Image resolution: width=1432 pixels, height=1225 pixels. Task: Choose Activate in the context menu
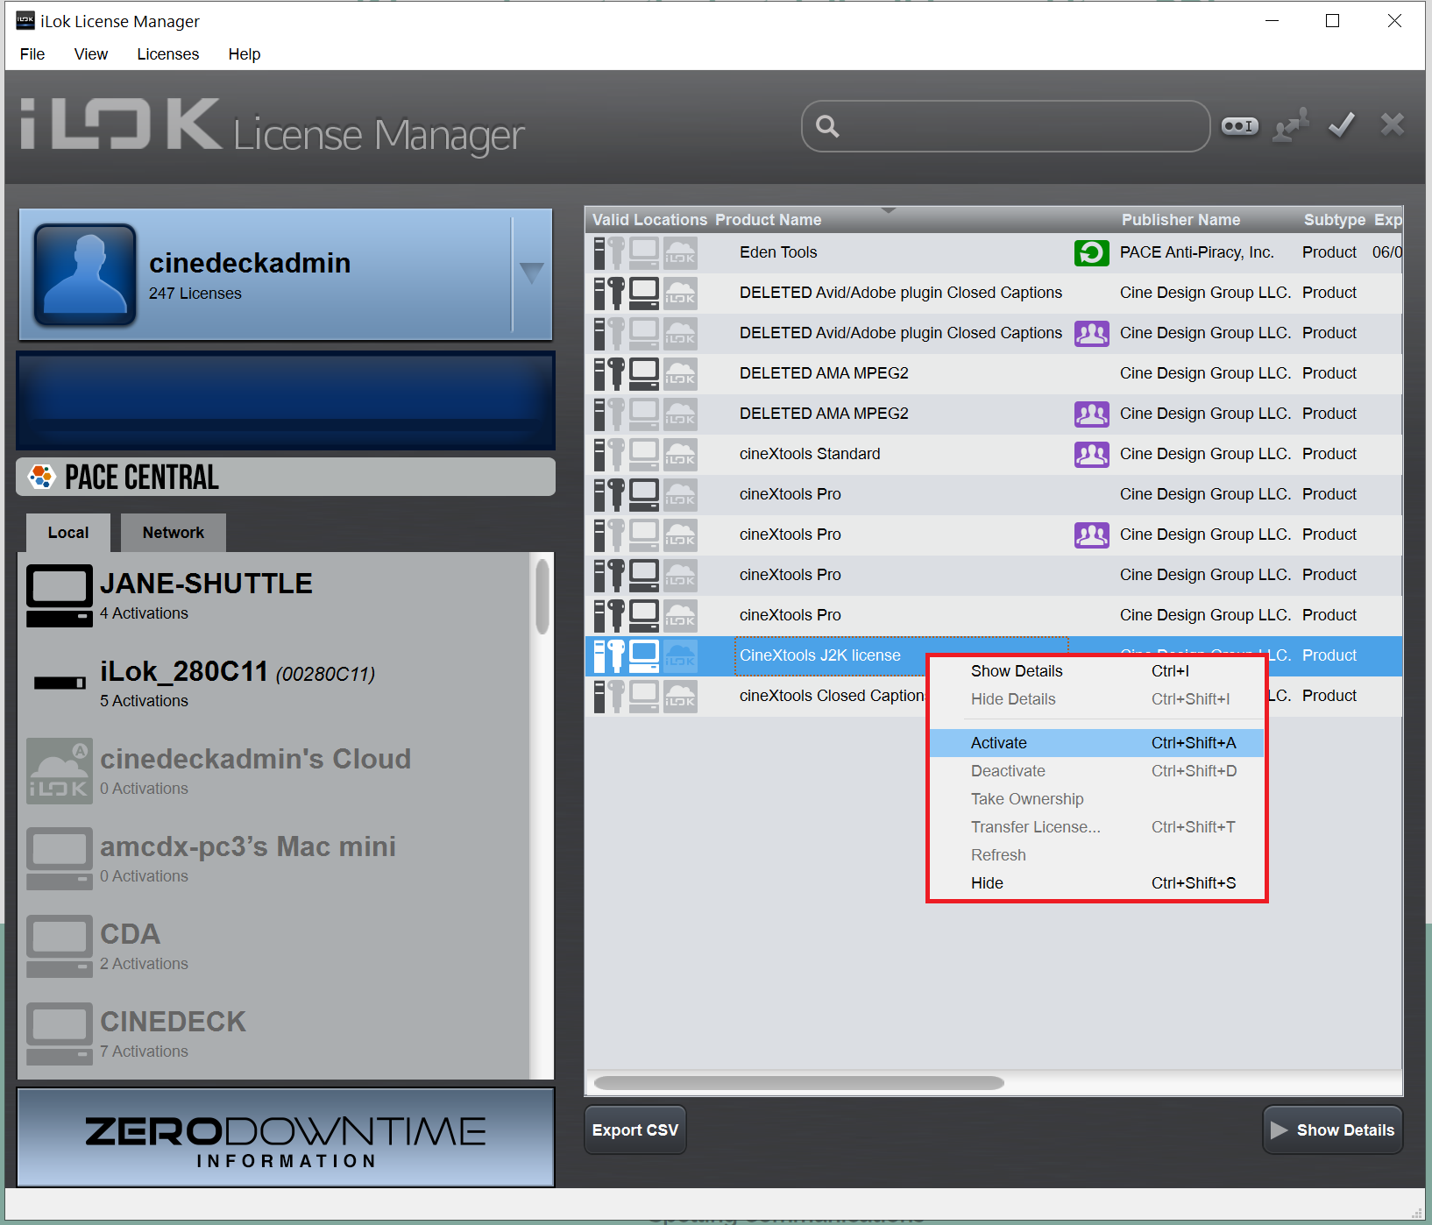[x=1096, y=743]
